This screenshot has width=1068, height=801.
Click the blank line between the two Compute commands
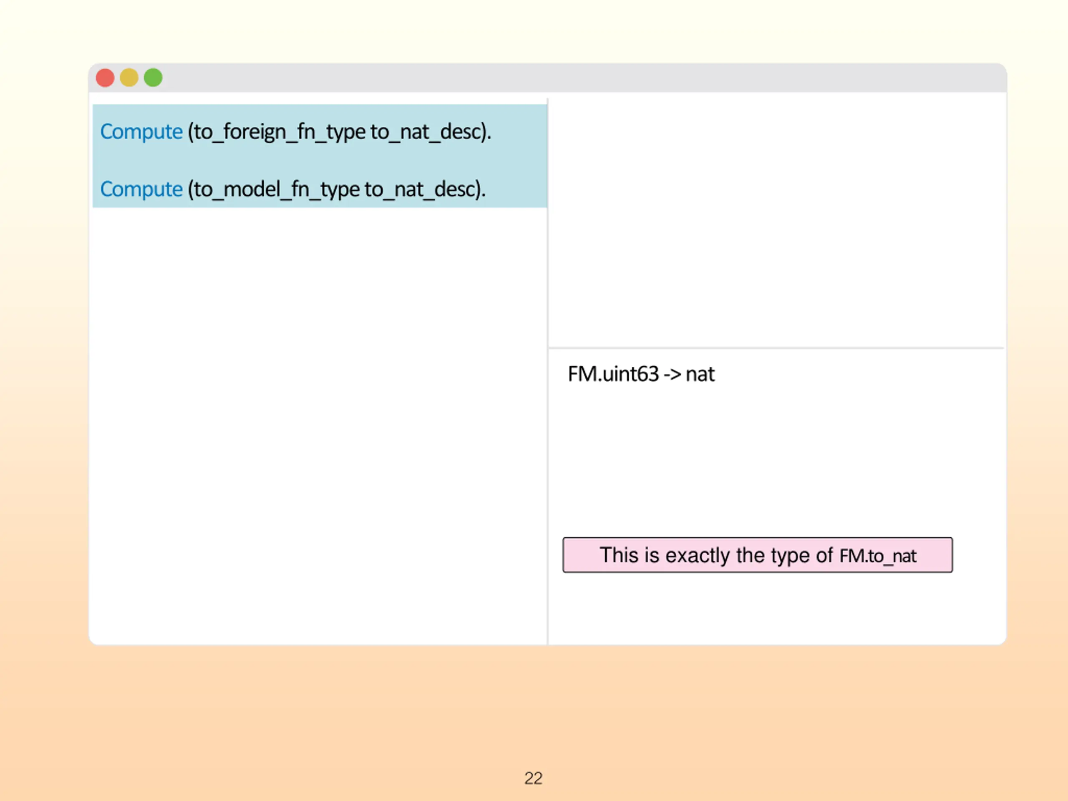(320, 161)
